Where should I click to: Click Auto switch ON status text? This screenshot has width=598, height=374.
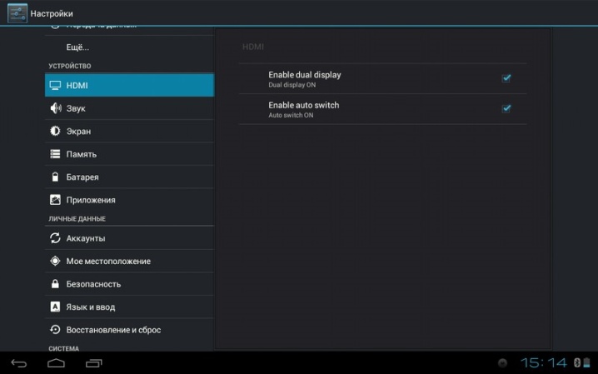[x=291, y=115]
